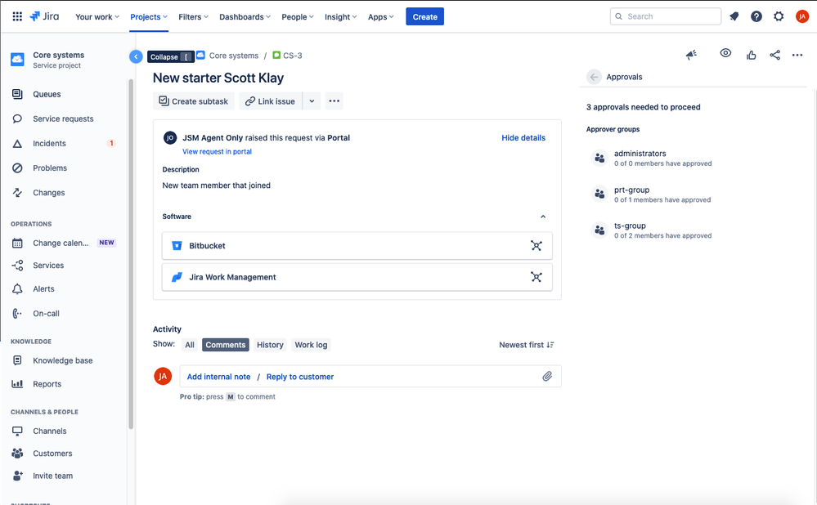Click the Create button

coord(424,16)
